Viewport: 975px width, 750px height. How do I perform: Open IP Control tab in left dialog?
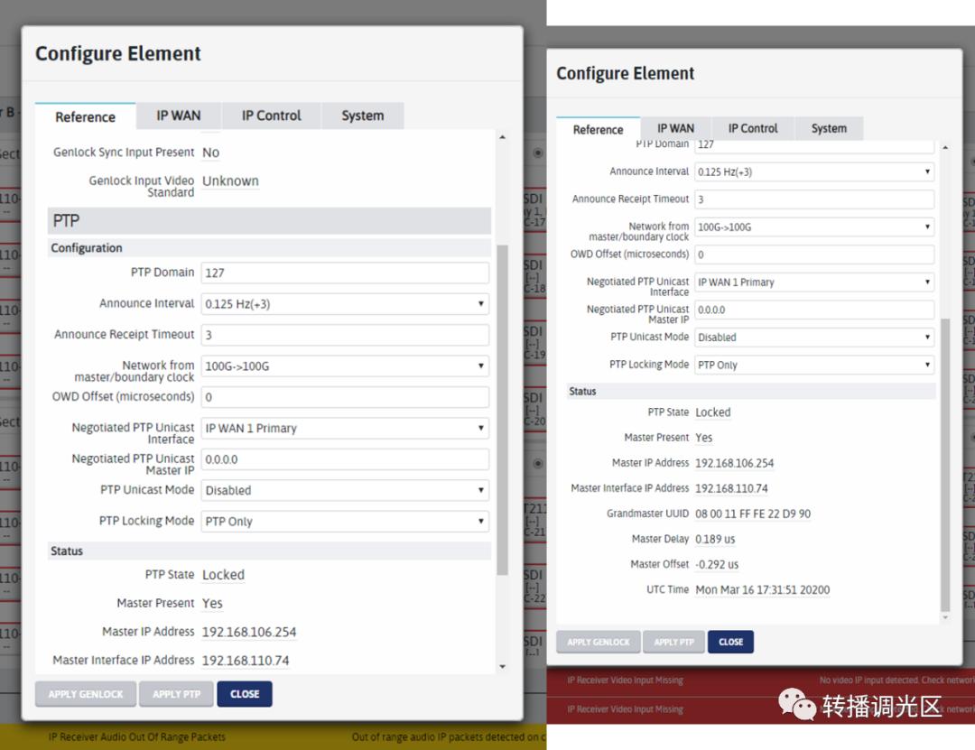(x=271, y=116)
